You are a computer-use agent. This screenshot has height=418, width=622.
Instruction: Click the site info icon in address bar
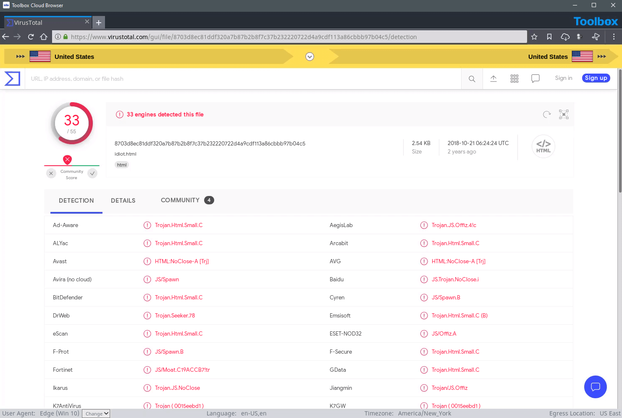[58, 37]
